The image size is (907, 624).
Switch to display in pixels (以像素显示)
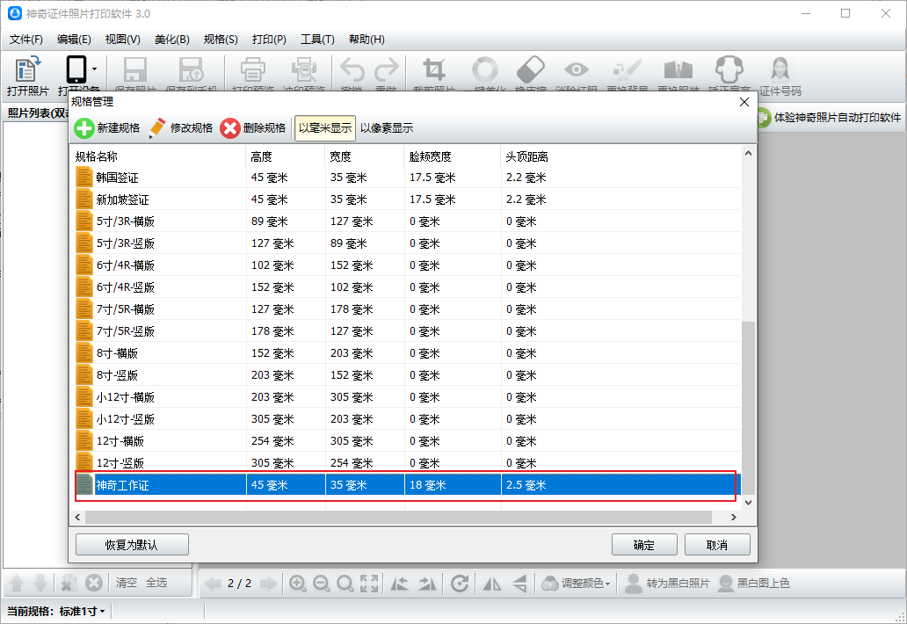point(387,128)
